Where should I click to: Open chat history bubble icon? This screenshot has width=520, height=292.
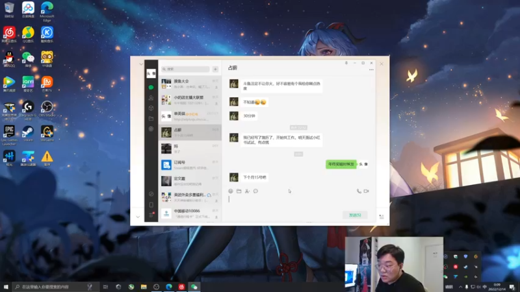(255, 191)
